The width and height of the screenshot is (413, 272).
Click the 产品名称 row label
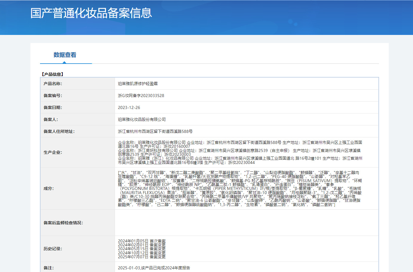pyautogui.click(x=53, y=84)
